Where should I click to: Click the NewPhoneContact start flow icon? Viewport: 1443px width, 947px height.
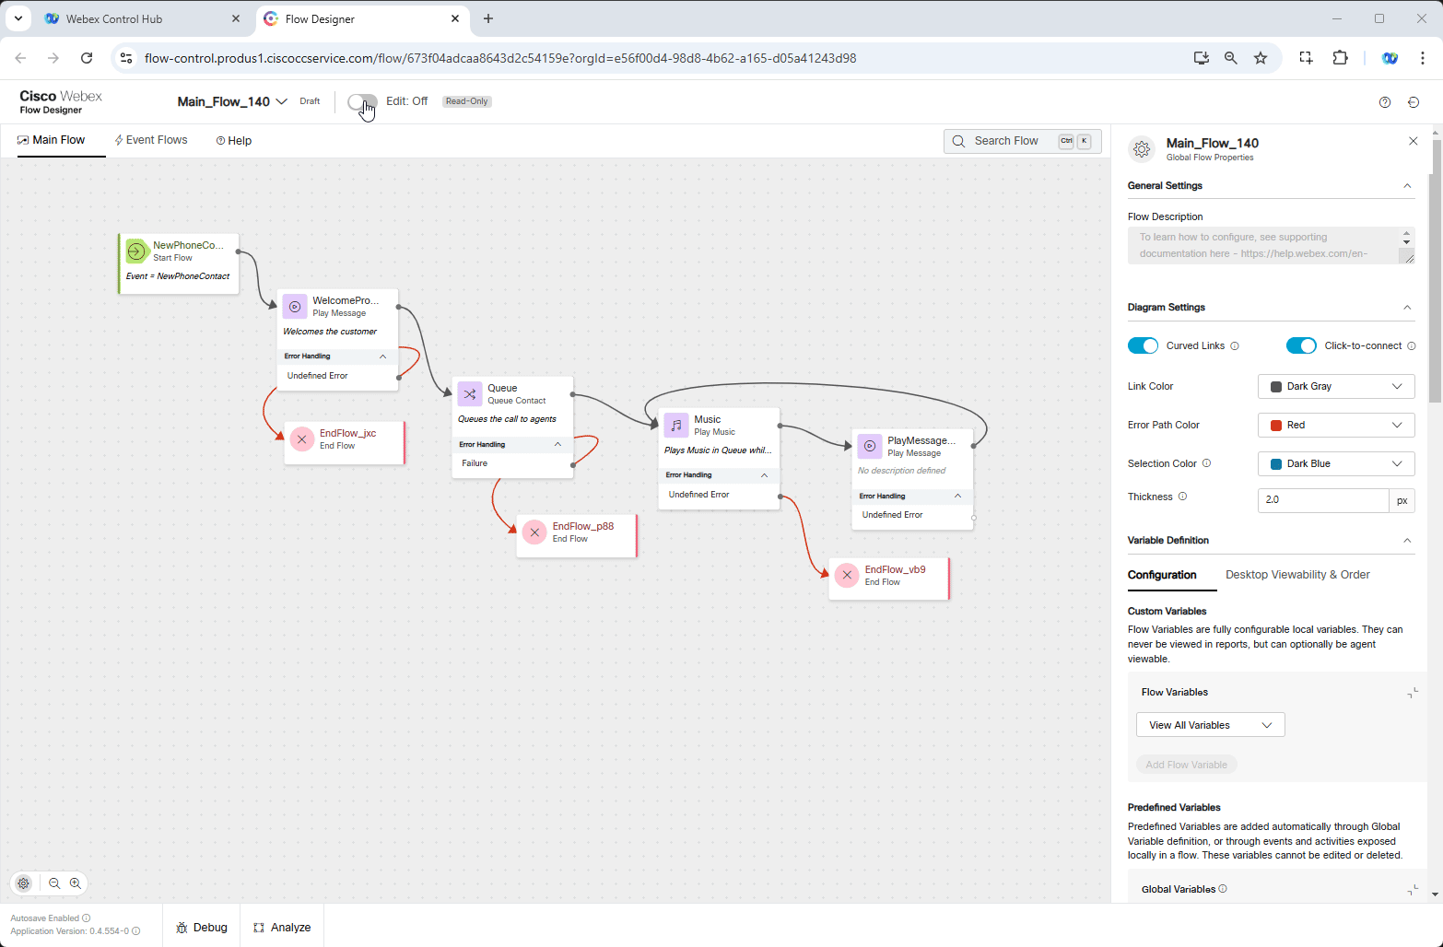click(x=137, y=251)
